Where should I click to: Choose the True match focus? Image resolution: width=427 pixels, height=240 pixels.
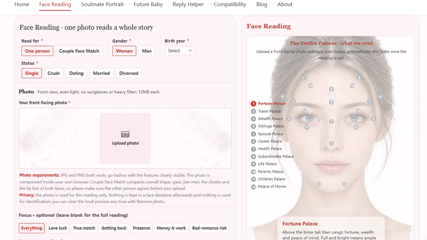pyautogui.click(x=84, y=228)
